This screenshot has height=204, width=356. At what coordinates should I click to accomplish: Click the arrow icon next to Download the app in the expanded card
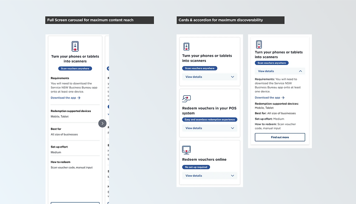click(283, 98)
